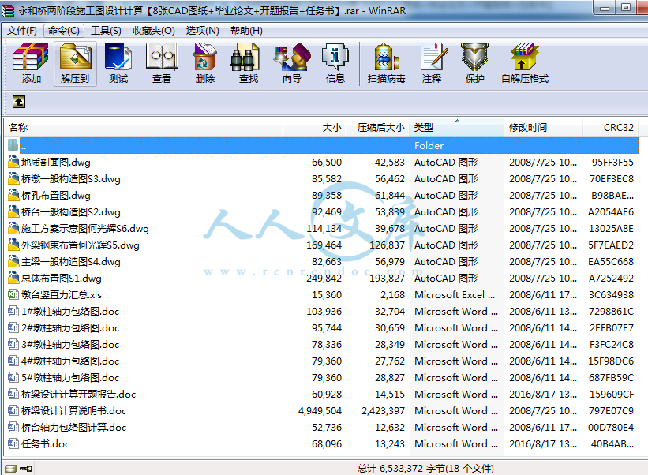
Task: Click the Microsoft Excel type cell
Action: [455, 294]
